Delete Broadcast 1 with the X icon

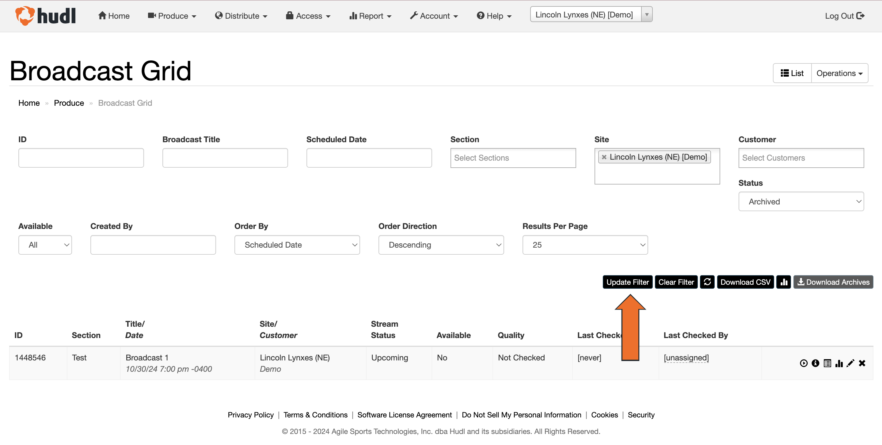coord(862,363)
